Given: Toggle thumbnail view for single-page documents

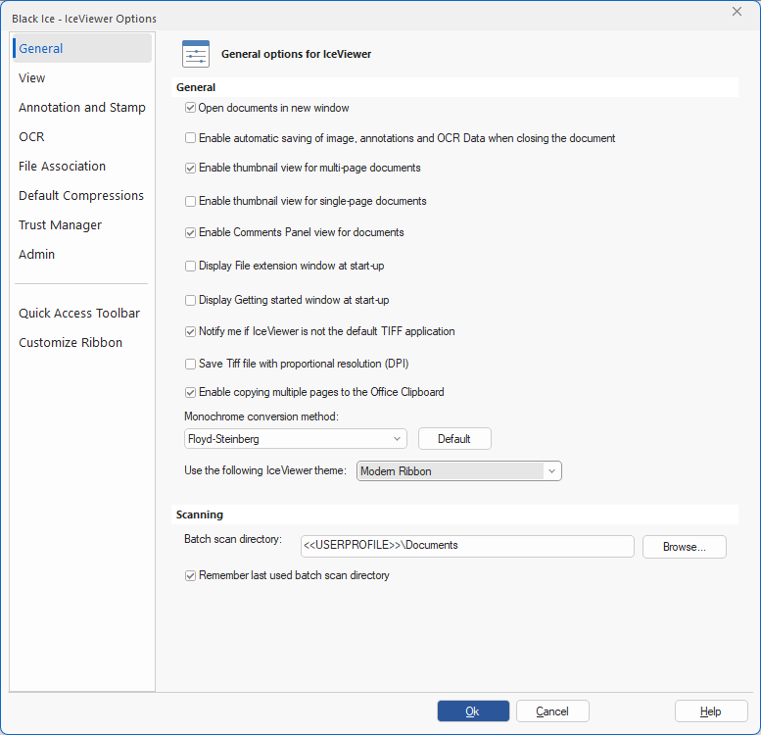Looking at the screenshot, I should pyautogui.click(x=191, y=201).
